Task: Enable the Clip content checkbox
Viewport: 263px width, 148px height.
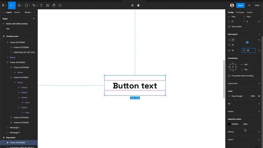Action: (x=229, y=26)
